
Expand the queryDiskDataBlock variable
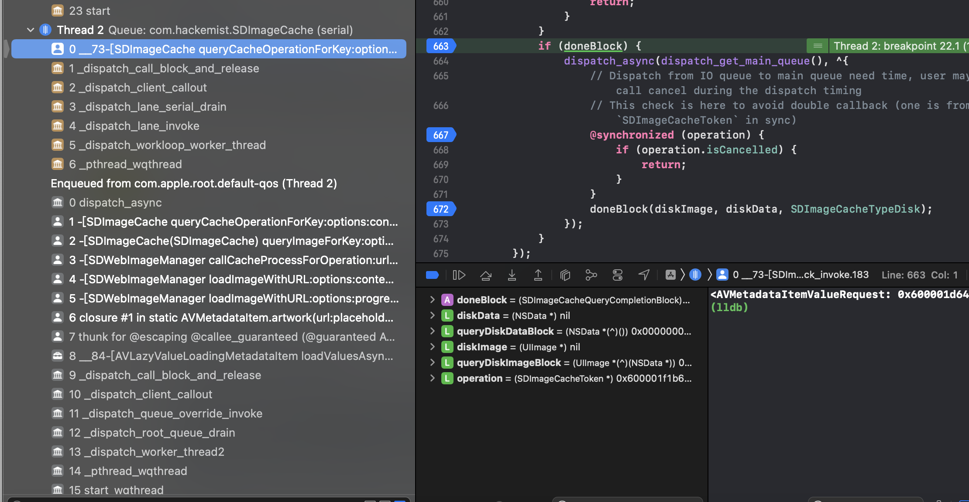[432, 331]
